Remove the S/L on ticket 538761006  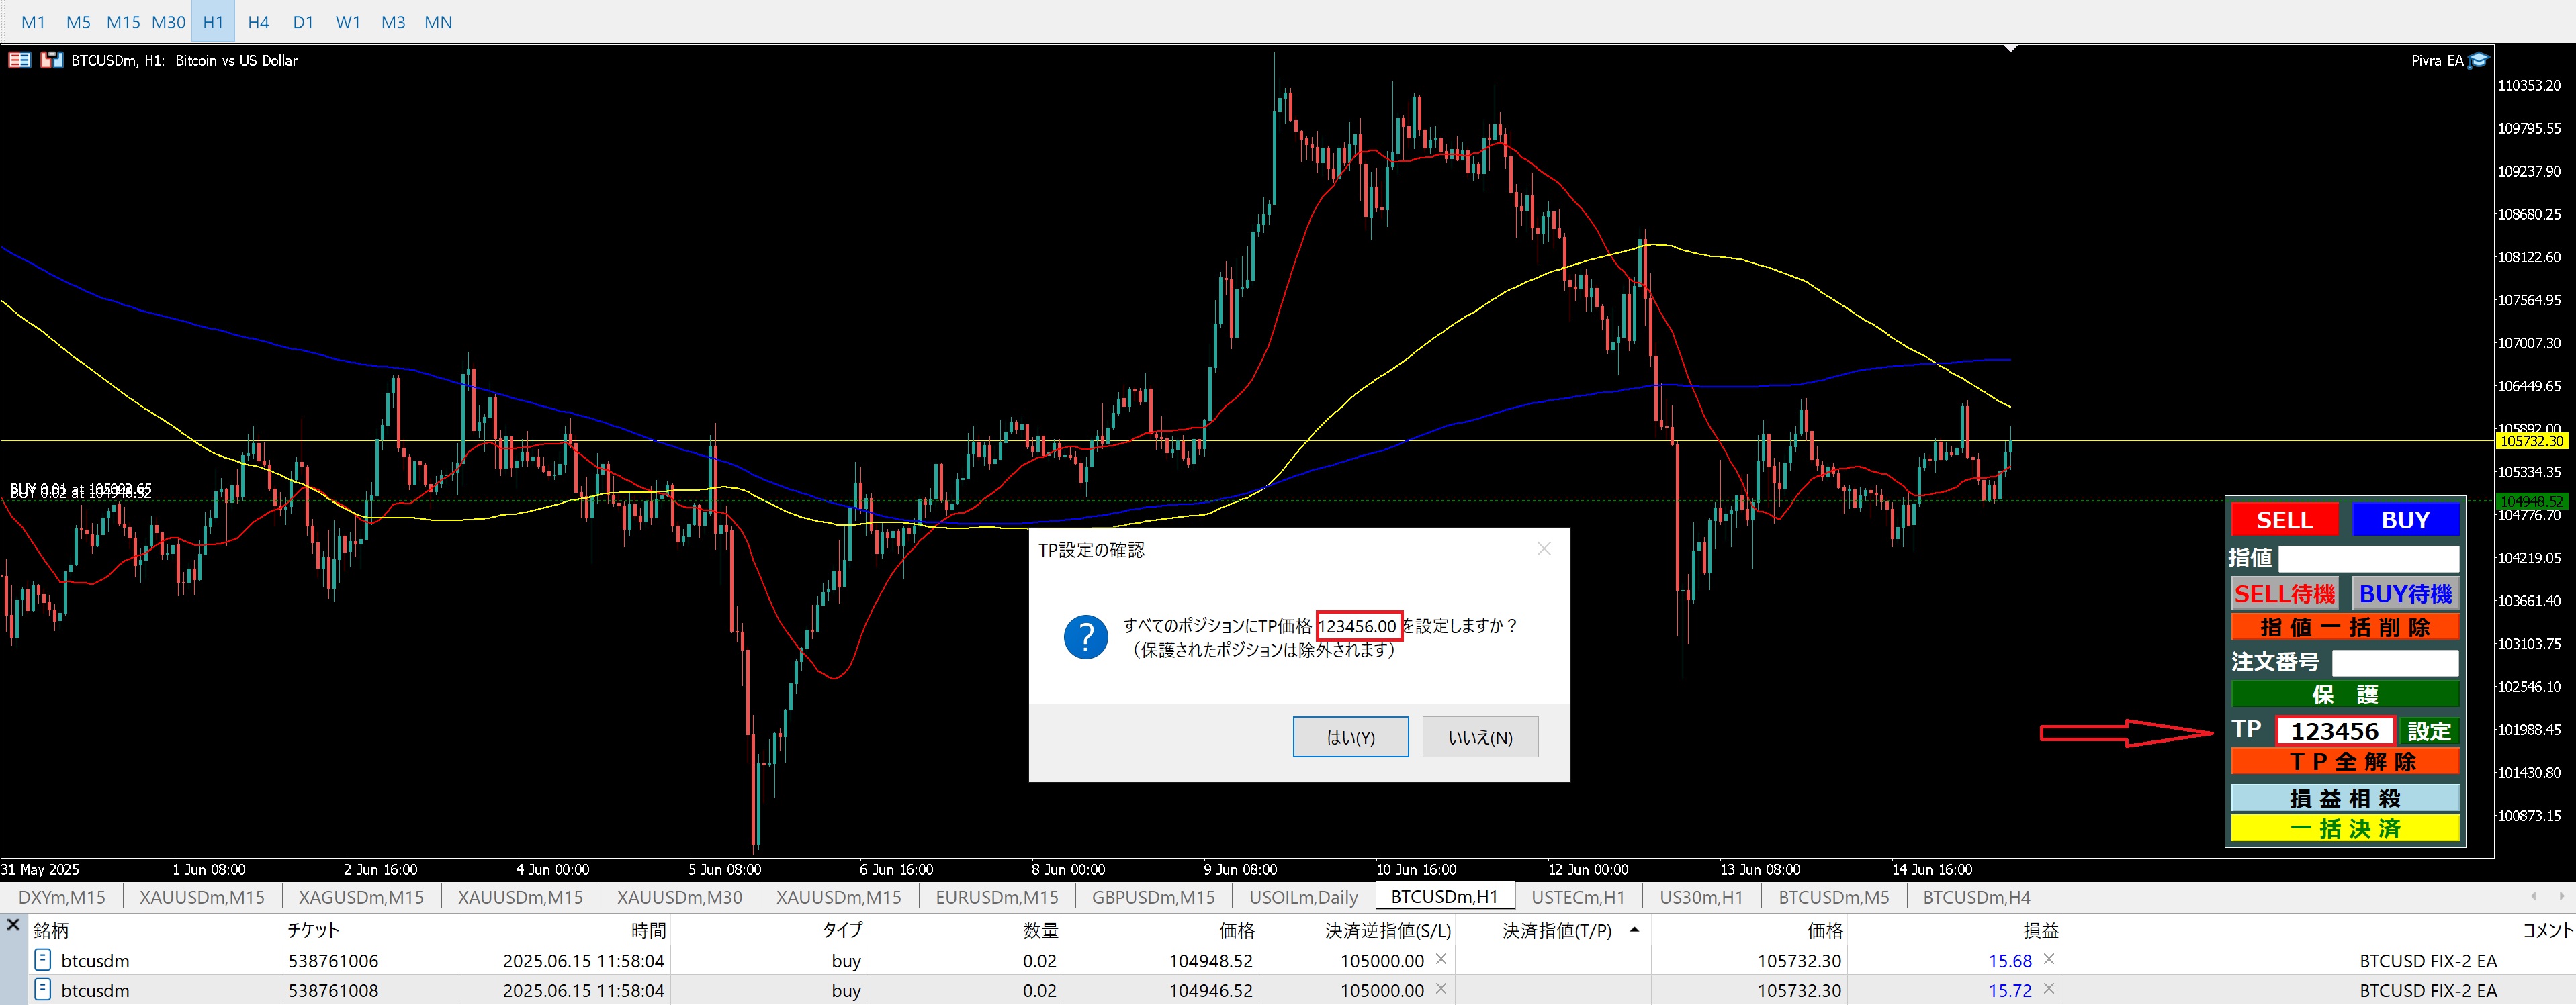tap(1441, 959)
